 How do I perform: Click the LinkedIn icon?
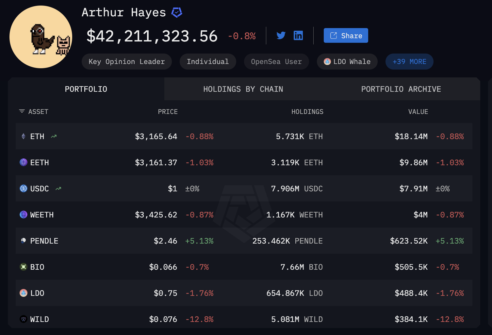tap(298, 35)
